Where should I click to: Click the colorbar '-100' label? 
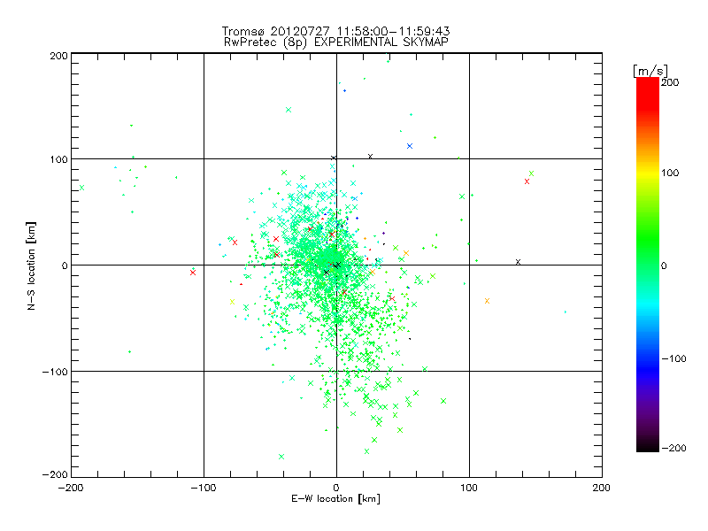coord(673,358)
